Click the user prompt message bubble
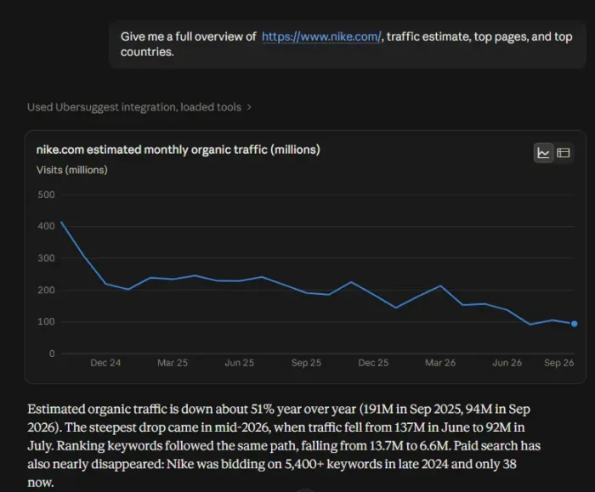Image resolution: width=595 pixels, height=492 pixels. pos(347,44)
